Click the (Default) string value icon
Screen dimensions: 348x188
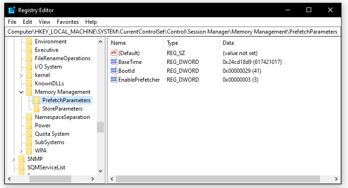click(113, 53)
